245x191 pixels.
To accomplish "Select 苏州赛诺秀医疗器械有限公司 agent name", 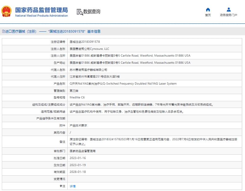I will [x=89, y=70].
